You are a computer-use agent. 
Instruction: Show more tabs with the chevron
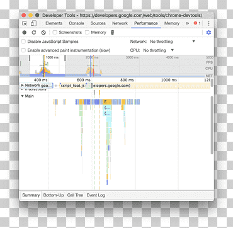187,23
